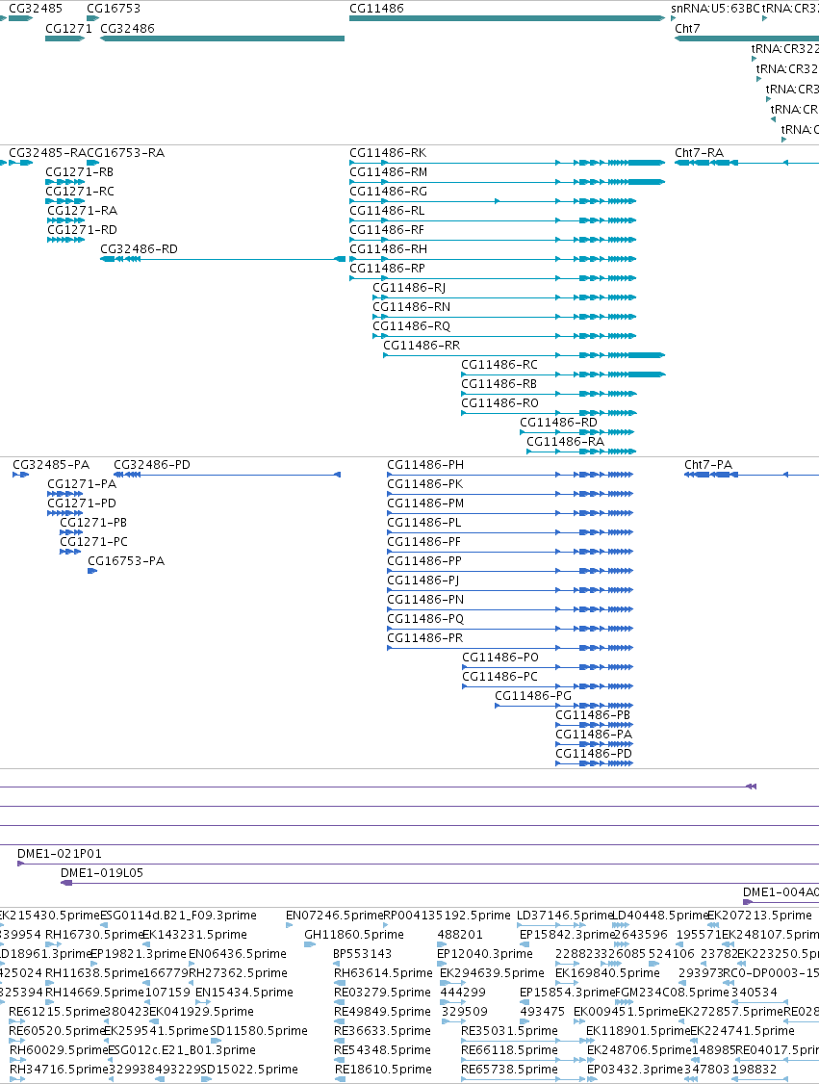Click the teal CG11486 gene bar
The height and width of the screenshot is (1084, 819).
tap(506, 18)
